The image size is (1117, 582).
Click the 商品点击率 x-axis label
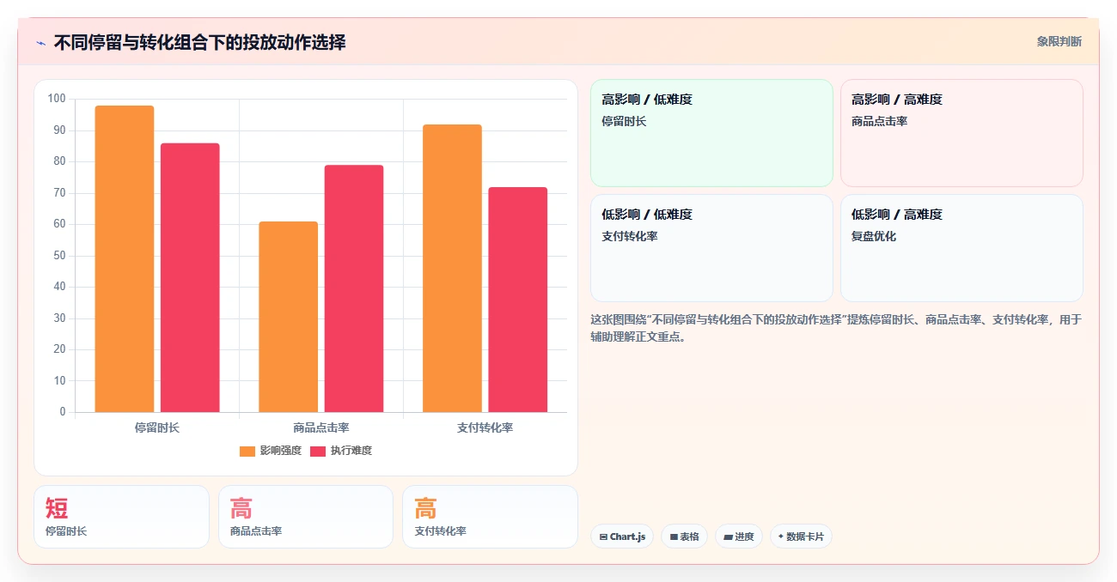320,427
